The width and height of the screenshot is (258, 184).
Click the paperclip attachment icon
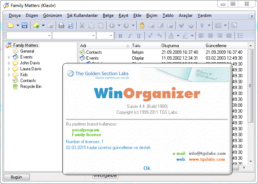coord(202,25)
